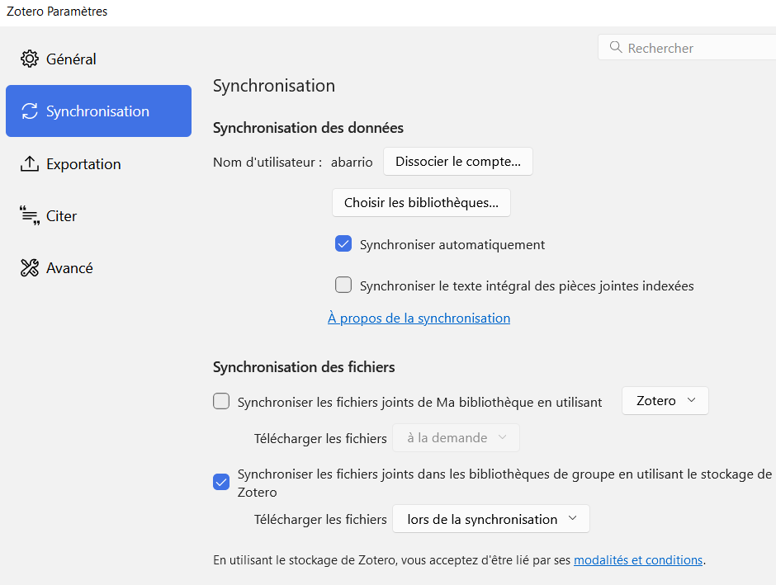Click into the Rechercher search field
The width and height of the screenshot is (776, 585).
687,48
